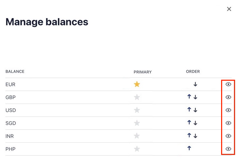Move PHP balance up in order
239x167 pixels.
pyautogui.click(x=189, y=148)
